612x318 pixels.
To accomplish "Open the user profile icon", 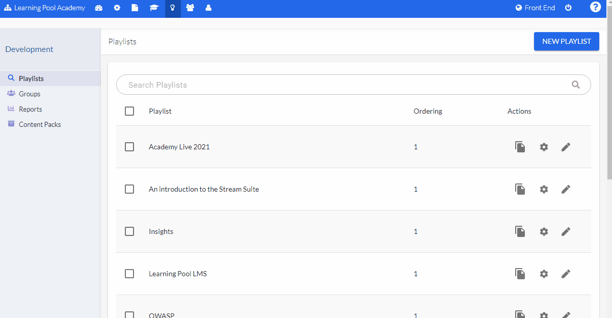I will pyautogui.click(x=209, y=8).
